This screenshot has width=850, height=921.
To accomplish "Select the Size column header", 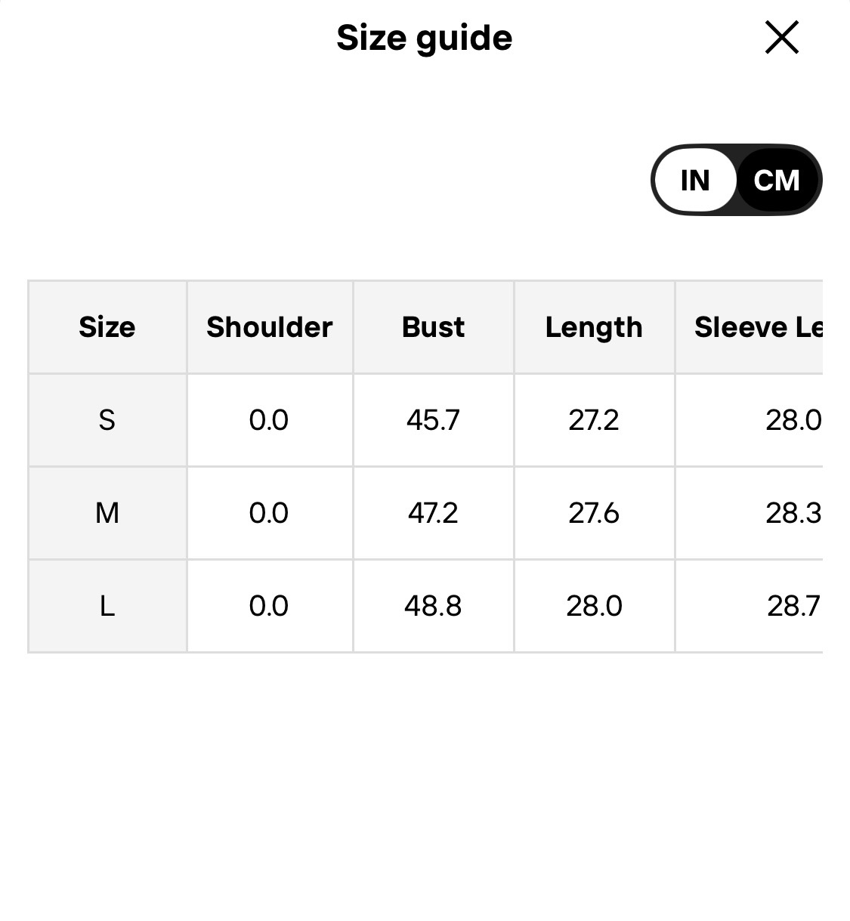I will coord(107,327).
